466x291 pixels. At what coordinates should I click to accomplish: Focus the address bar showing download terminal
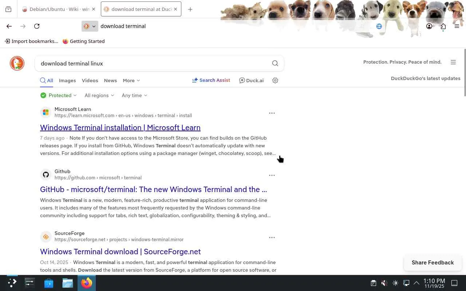click(x=233, y=26)
